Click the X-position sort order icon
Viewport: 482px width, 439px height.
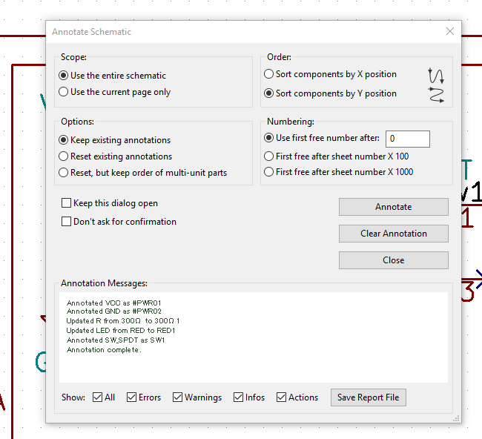click(436, 76)
